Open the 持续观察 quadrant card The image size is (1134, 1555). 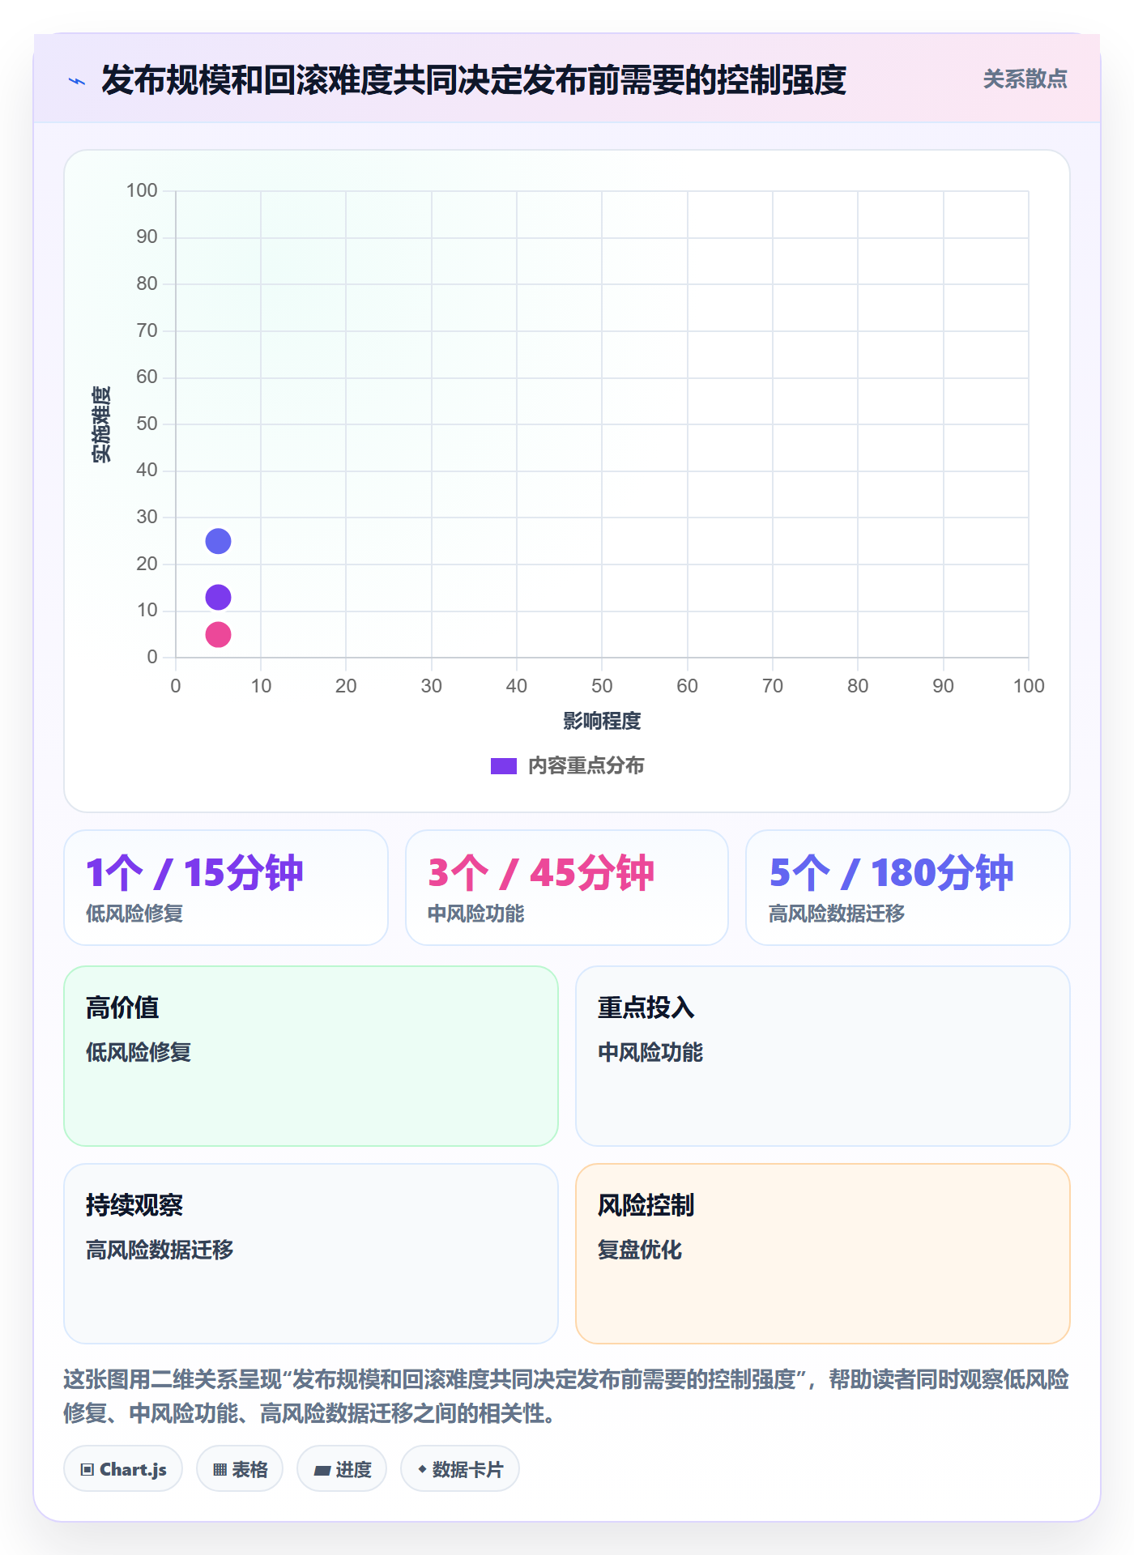[311, 1254]
